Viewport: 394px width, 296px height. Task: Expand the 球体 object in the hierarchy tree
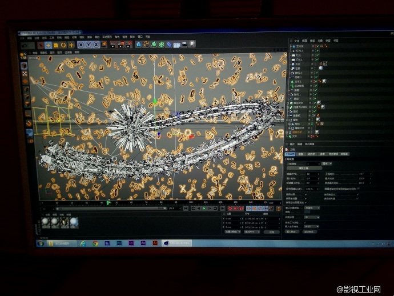(x=289, y=123)
